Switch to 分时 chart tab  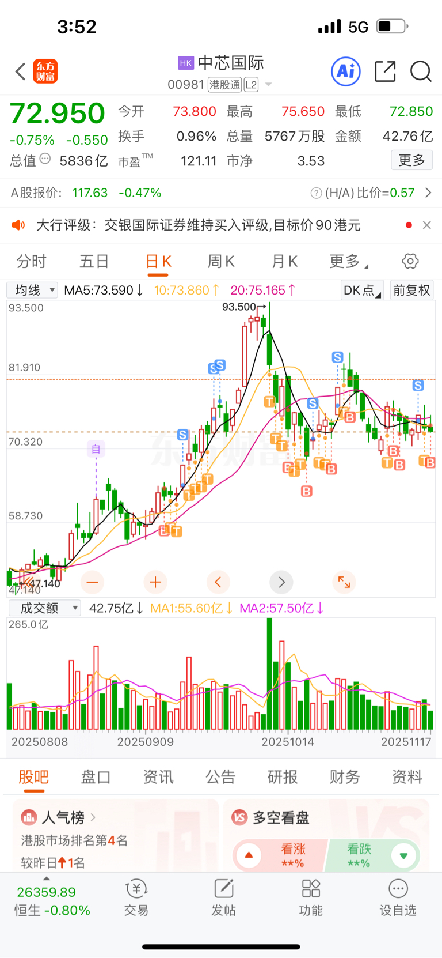pos(31,262)
